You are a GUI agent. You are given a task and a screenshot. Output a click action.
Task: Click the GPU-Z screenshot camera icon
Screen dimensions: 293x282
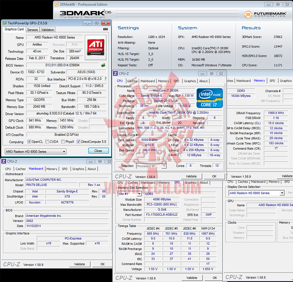[x=105, y=29]
